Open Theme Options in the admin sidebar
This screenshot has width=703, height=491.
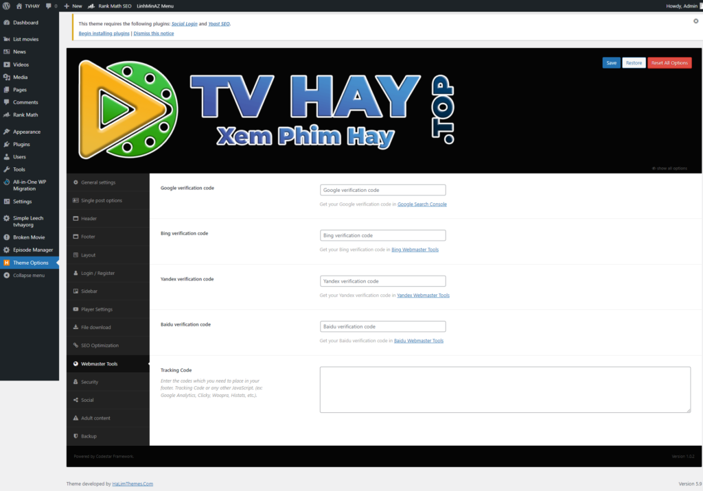(30, 263)
